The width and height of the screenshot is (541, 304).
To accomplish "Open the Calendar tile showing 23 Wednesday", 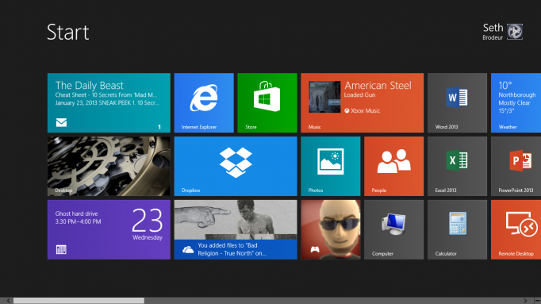I will click(x=109, y=229).
